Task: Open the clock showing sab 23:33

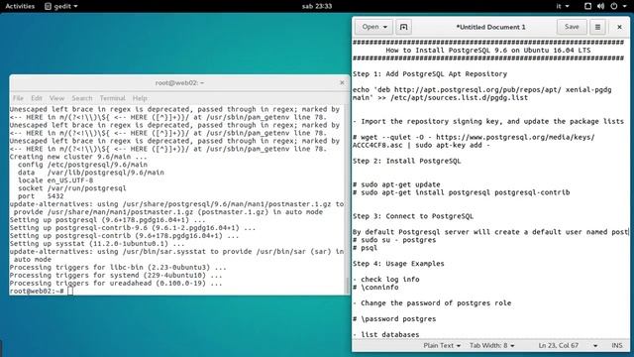Action: coord(317,6)
